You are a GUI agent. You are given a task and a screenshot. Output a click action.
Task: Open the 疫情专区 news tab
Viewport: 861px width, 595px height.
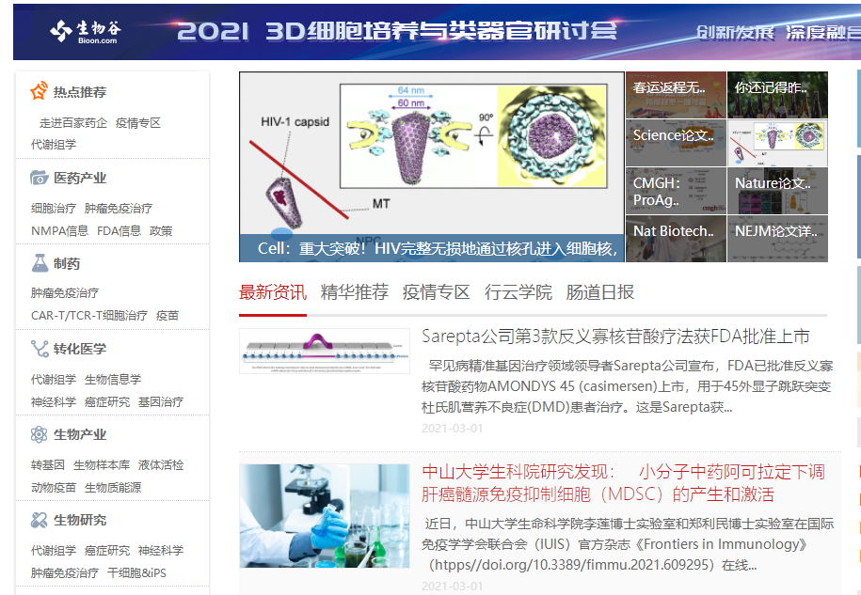click(x=436, y=292)
